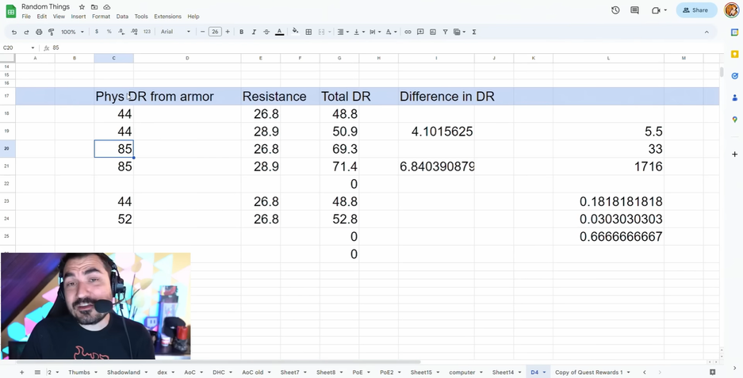Image resolution: width=743 pixels, height=378 pixels.
Task: Undo the last action
Action: pyautogui.click(x=14, y=32)
